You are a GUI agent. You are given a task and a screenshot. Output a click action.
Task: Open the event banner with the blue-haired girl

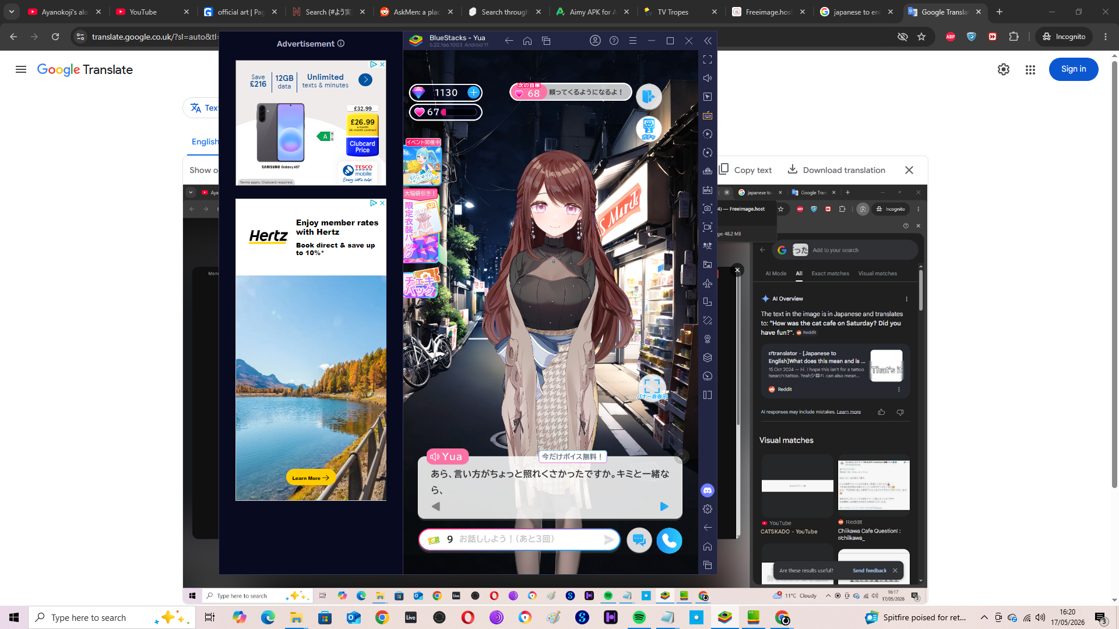[423, 162]
